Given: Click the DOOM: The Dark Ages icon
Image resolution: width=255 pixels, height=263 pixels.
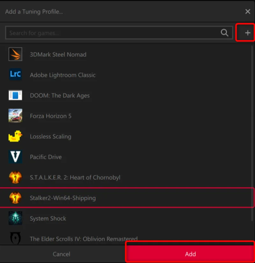Looking at the screenshot, I should click(x=15, y=95).
